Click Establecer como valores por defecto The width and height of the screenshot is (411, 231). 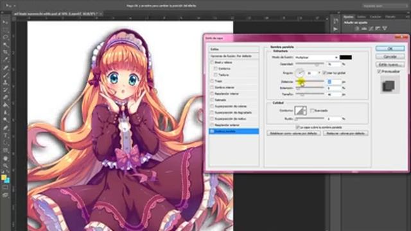pyautogui.click(x=293, y=133)
